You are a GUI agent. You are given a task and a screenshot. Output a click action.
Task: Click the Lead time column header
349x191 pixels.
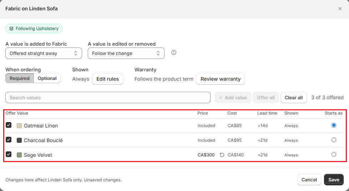pos(267,113)
